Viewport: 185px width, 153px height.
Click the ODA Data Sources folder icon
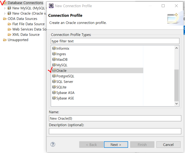click(5, 19)
